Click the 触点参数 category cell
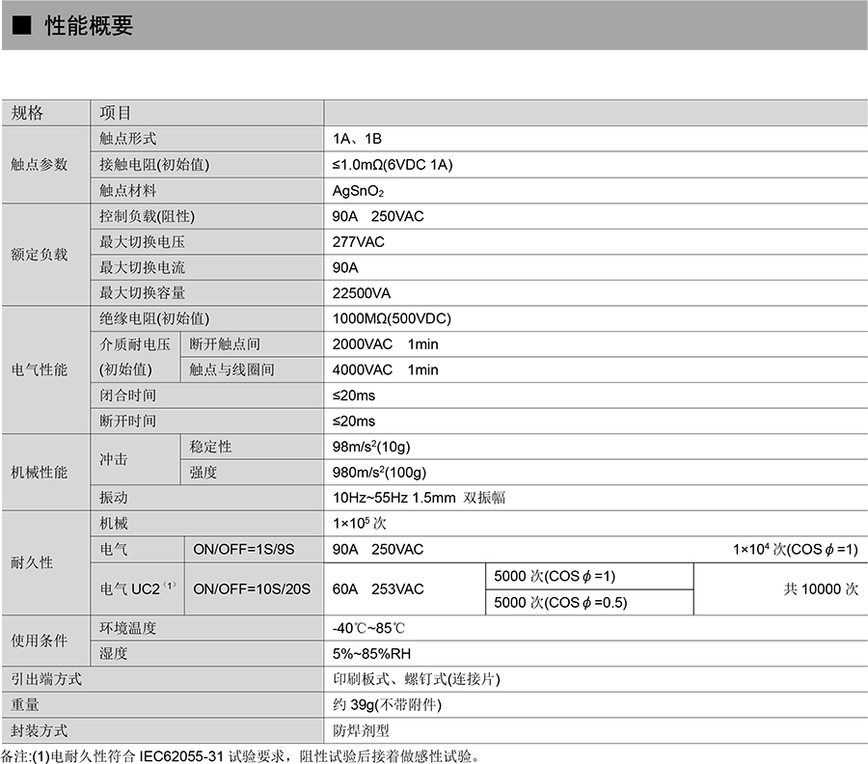The width and height of the screenshot is (868, 764). 40,165
